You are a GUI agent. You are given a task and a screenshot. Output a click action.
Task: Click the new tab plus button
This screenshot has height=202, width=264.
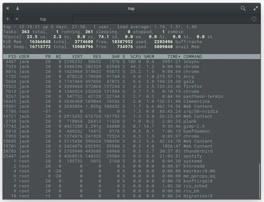pos(8,19)
